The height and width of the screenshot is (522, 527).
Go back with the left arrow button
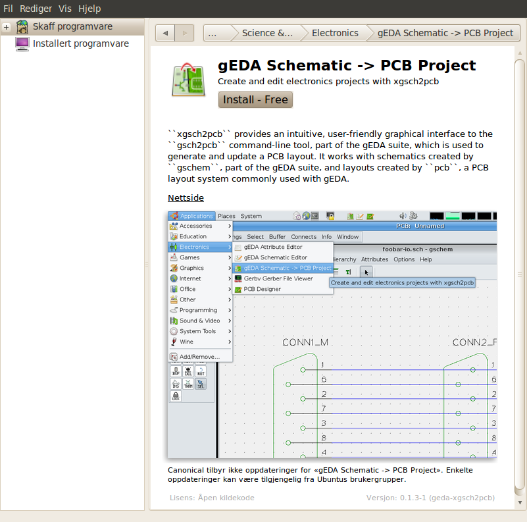tap(165, 33)
